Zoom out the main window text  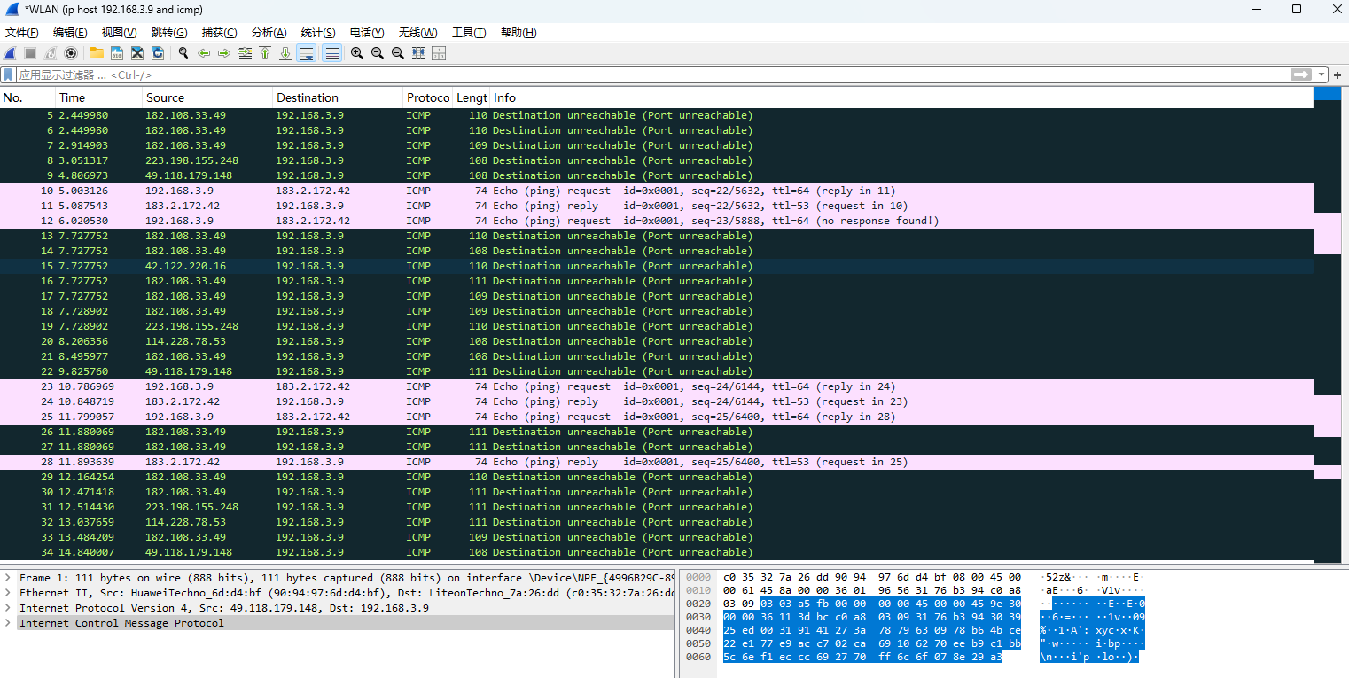pos(378,53)
